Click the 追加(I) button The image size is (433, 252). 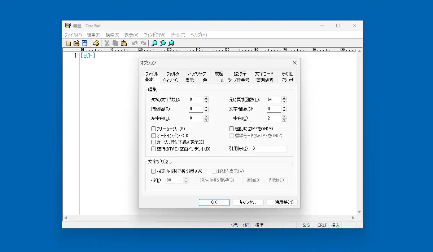pos(253,180)
